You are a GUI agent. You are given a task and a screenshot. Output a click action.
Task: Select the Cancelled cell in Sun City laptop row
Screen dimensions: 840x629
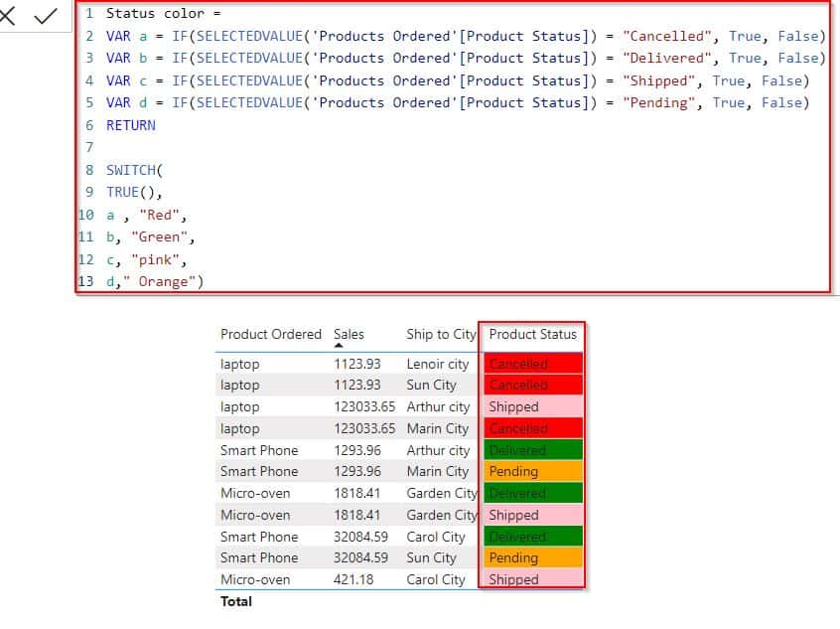(533, 385)
